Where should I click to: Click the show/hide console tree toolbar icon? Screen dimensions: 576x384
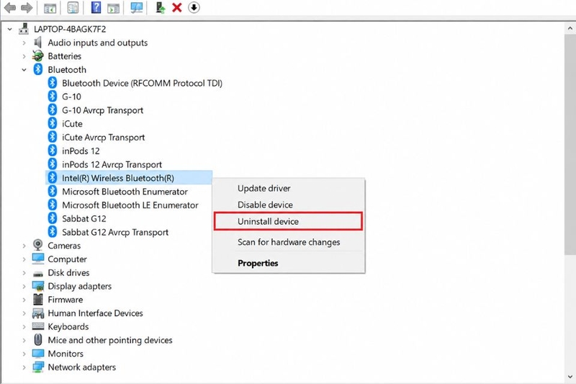pos(50,8)
